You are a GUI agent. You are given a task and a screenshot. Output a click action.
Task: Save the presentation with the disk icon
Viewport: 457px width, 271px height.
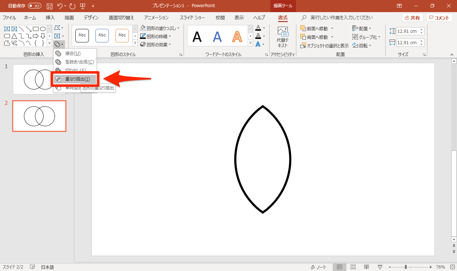click(50, 6)
